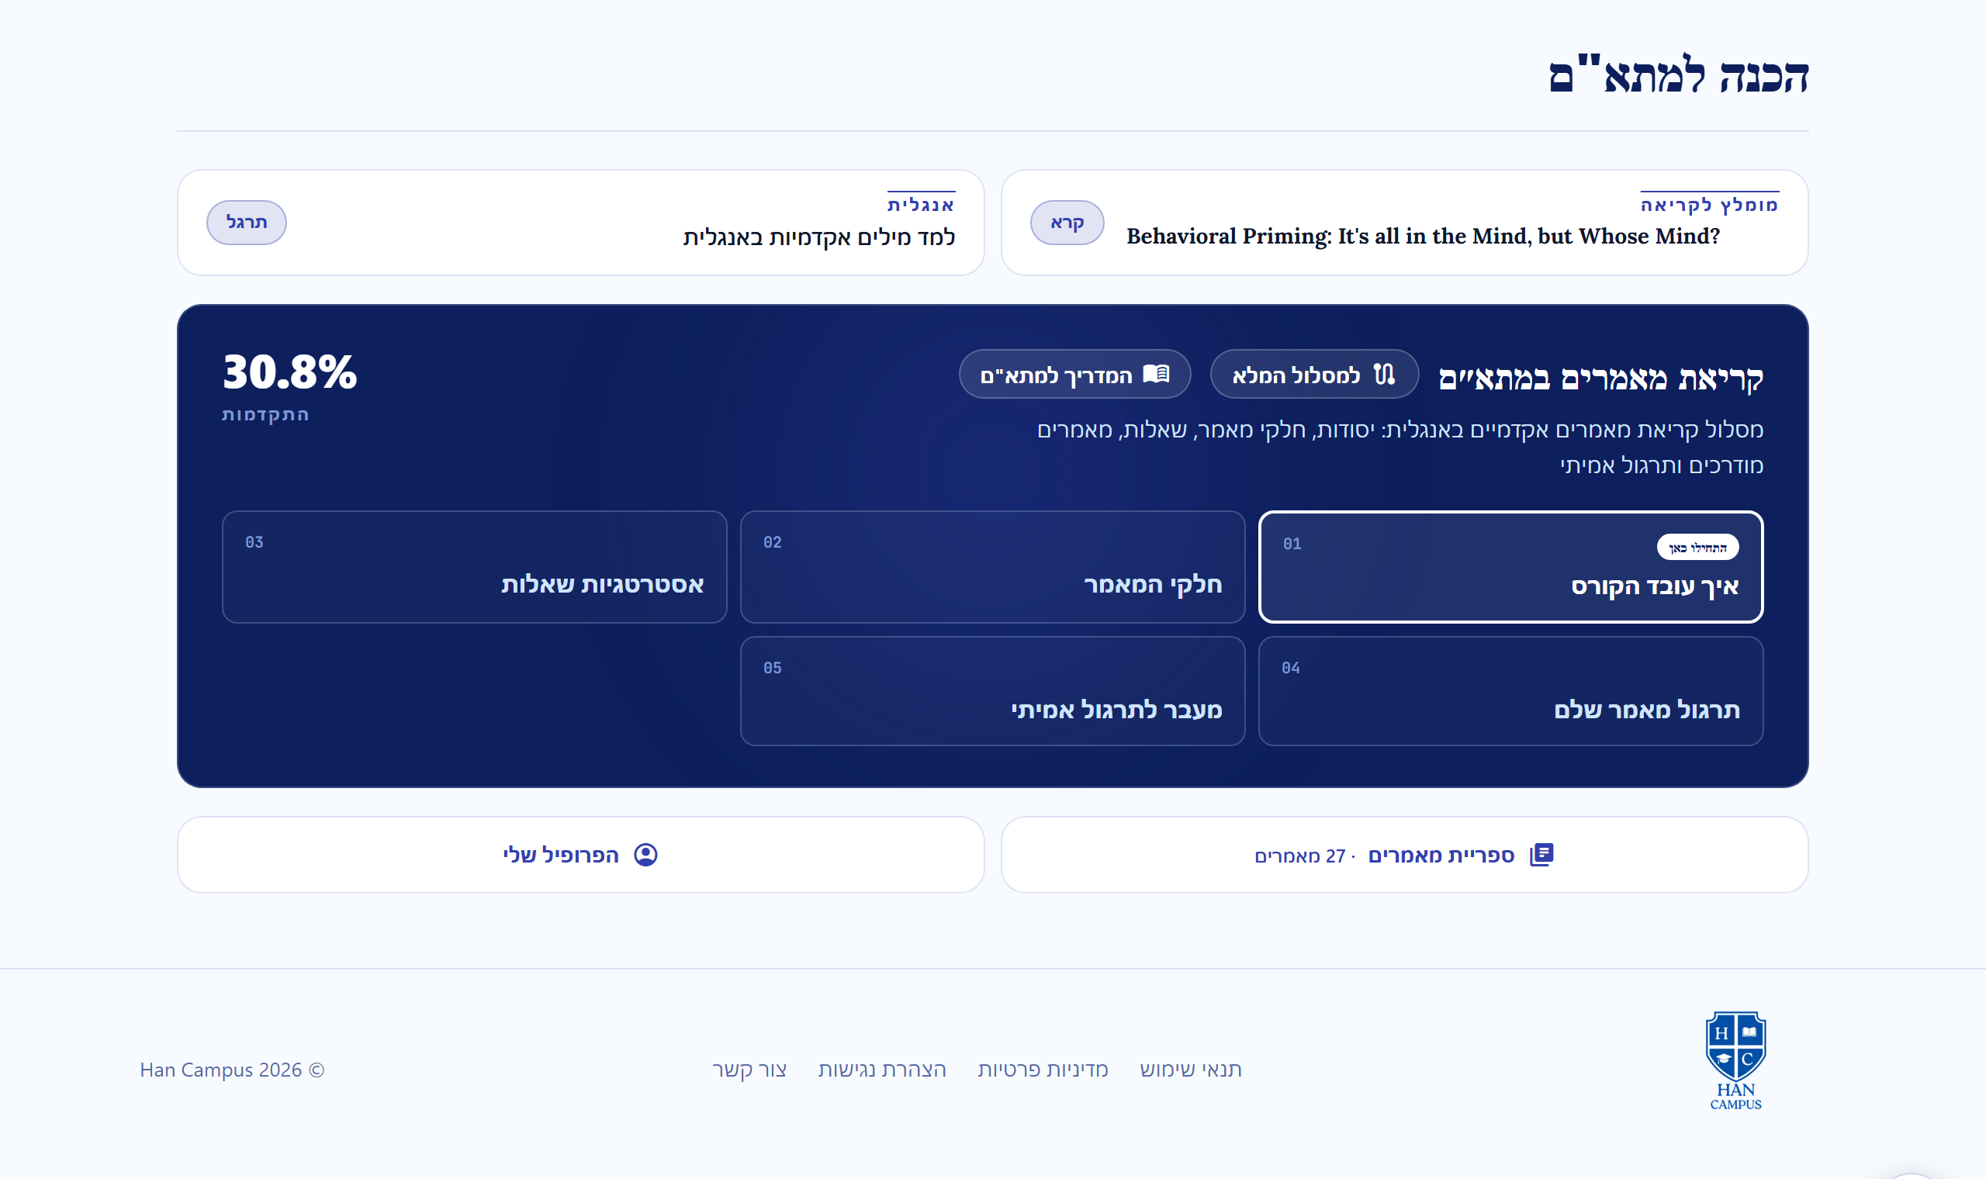The width and height of the screenshot is (1986, 1179).
Task: Click the 'התחילו כאן' start-here badge
Action: (1697, 547)
